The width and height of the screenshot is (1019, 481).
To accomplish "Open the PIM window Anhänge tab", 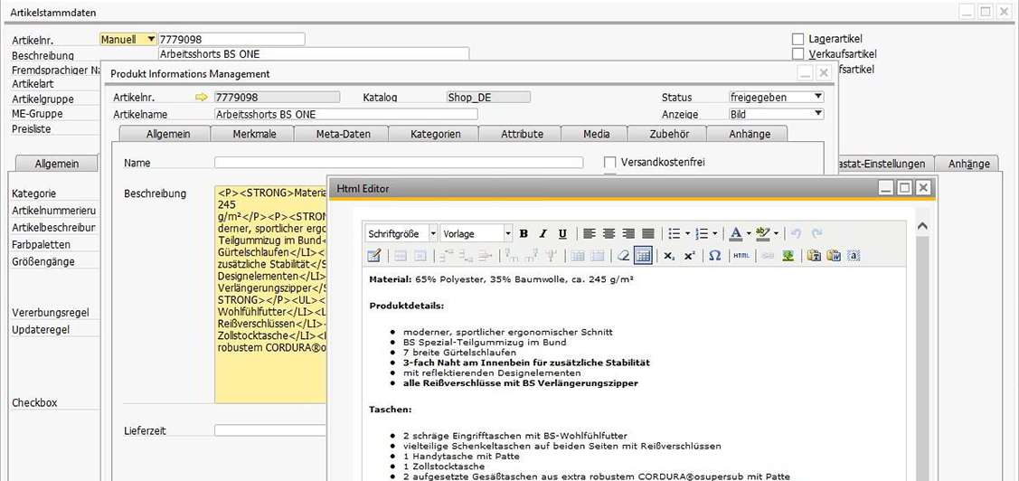I will (750, 135).
